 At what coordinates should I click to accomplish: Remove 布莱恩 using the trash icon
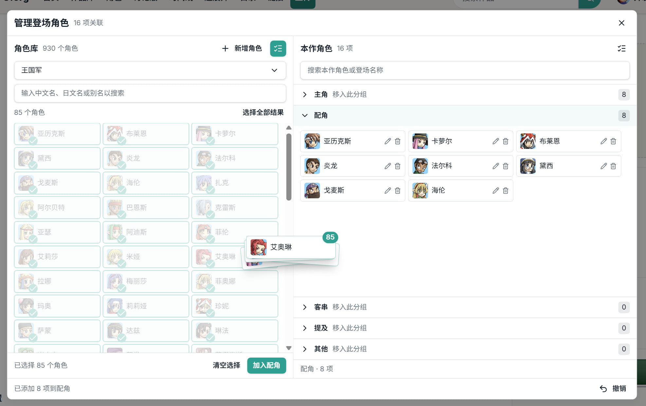613,141
